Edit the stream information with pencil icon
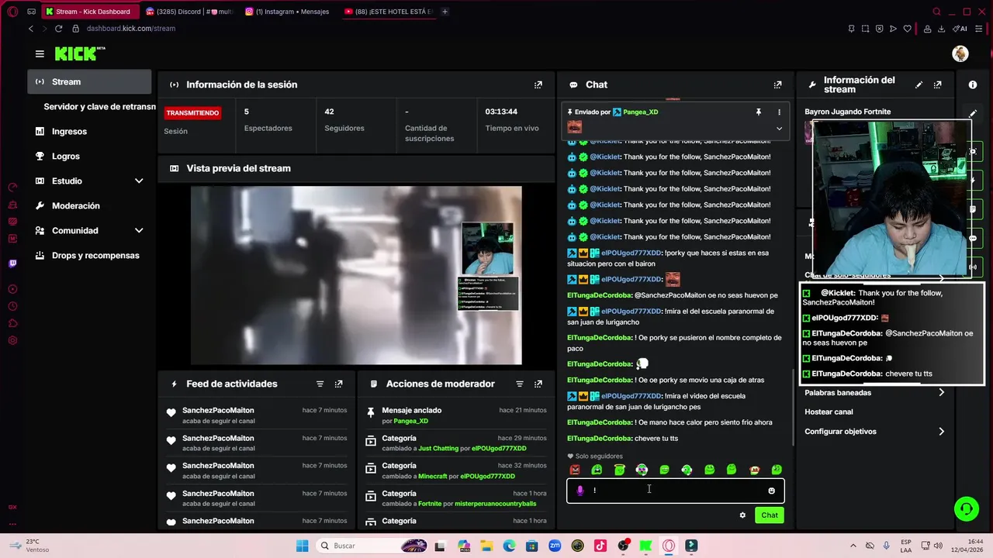993x558 pixels. pyautogui.click(x=919, y=84)
